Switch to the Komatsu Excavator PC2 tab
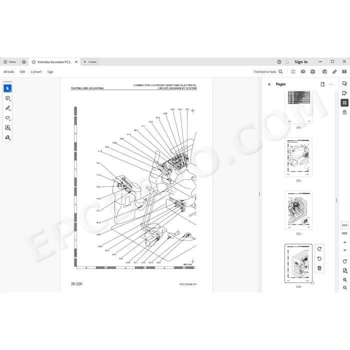The image size is (350, 350). click(x=54, y=62)
